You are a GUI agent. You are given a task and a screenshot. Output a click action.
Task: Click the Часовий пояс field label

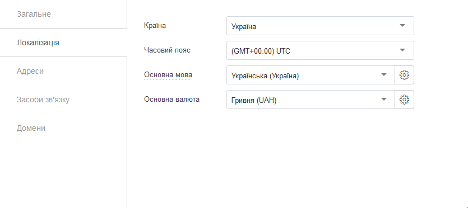167,50
